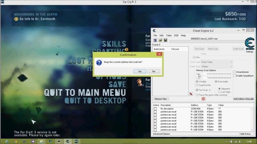Click the open table folder icon
The height and width of the screenshot is (144, 257).
click(x=161, y=40)
